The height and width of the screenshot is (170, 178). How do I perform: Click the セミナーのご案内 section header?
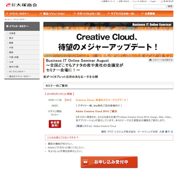108,86
